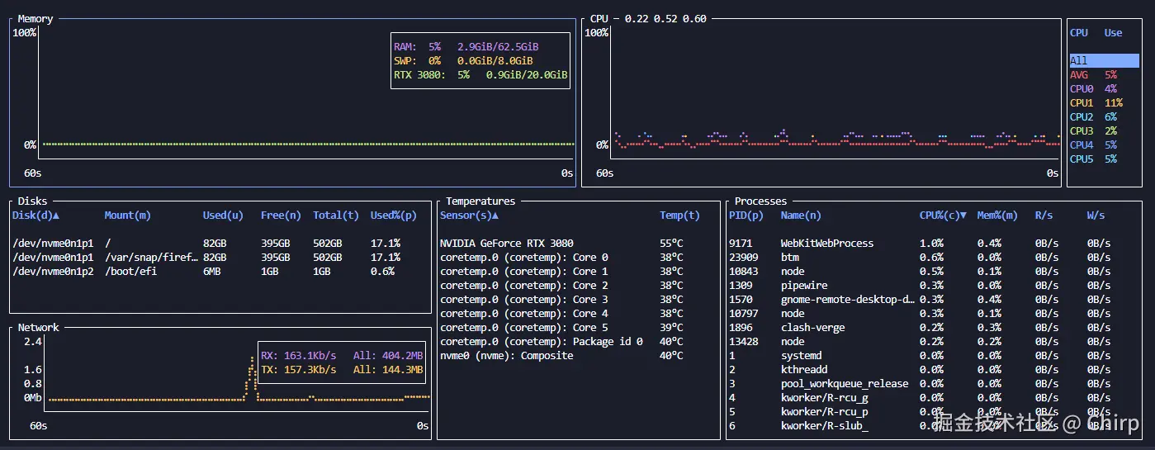Select the NVIDIA GeForce RTX 3080 sensor row

coord(506,244)
